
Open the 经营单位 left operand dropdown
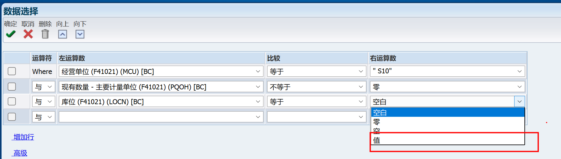point(161,71)
